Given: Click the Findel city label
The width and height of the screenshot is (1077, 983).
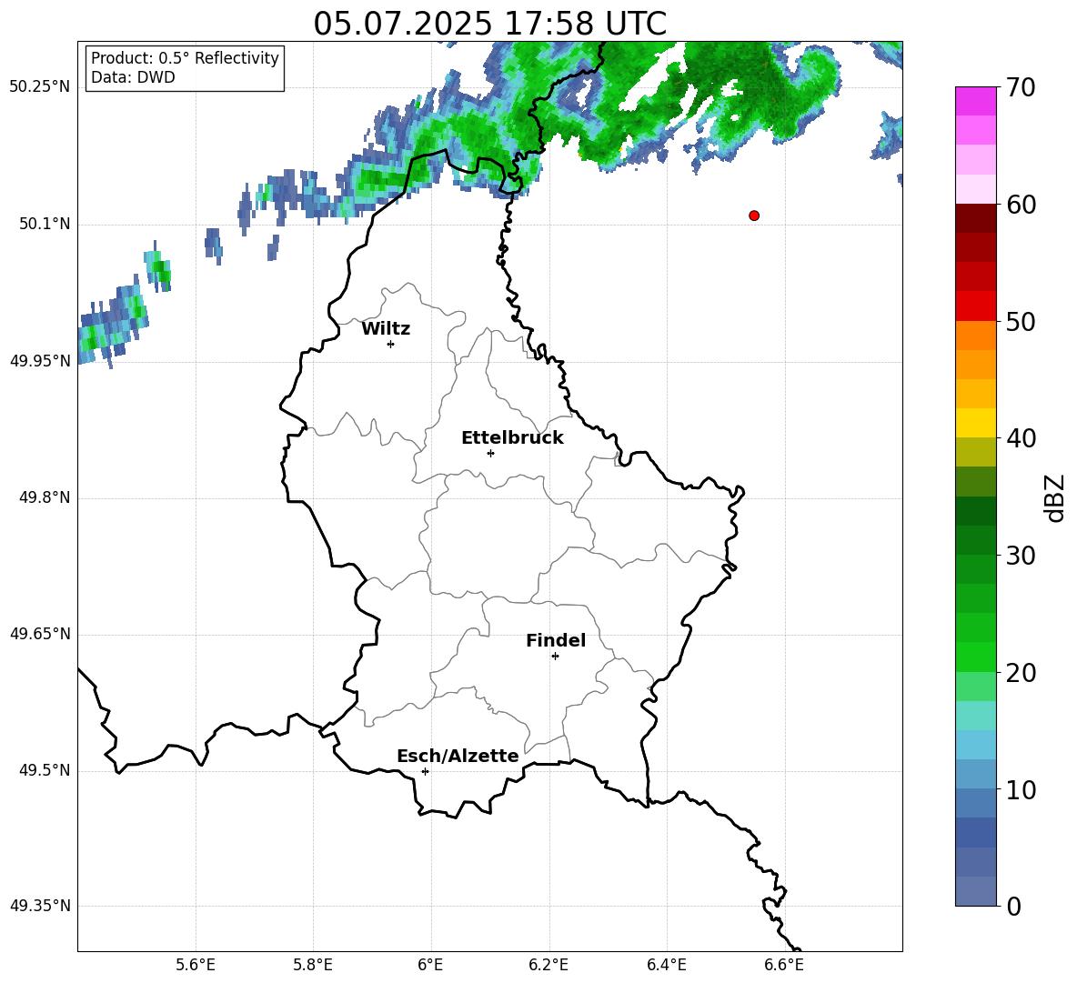Looking at the screenshot, I should tap(556, 640).
